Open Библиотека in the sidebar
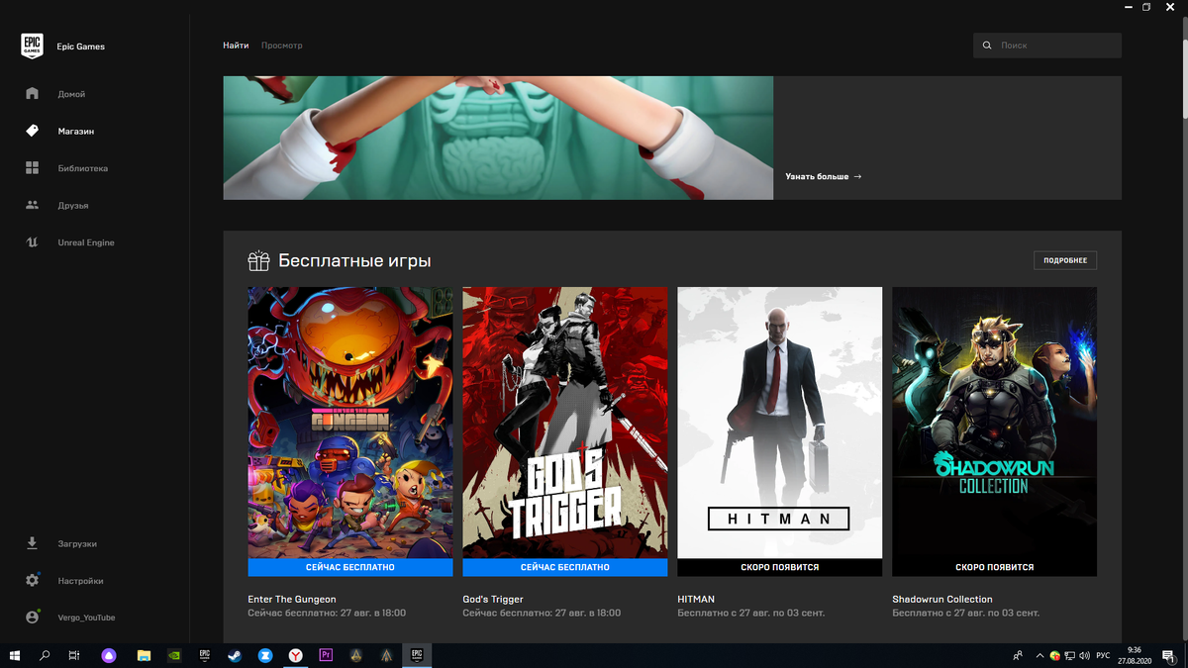The image size is (1188, 668). [83, 168]
